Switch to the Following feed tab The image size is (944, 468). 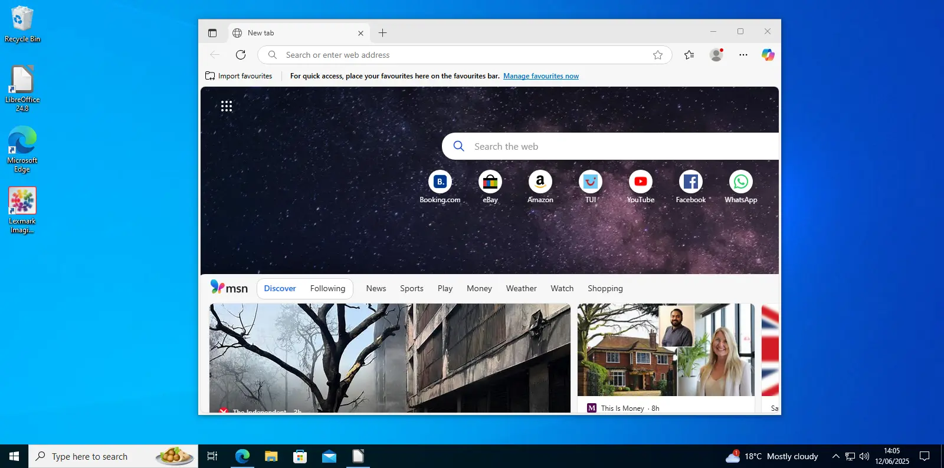click(x=327, y=289)
